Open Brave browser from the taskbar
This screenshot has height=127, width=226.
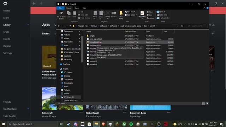click(x=103, y=124)
